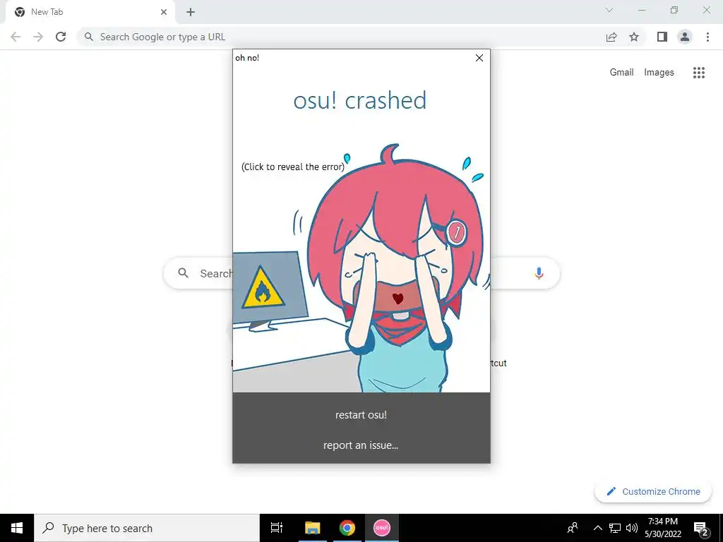This screenshot has width=723, height=542.
Task: Close the New Tab tab
Action: click(164, 12)
